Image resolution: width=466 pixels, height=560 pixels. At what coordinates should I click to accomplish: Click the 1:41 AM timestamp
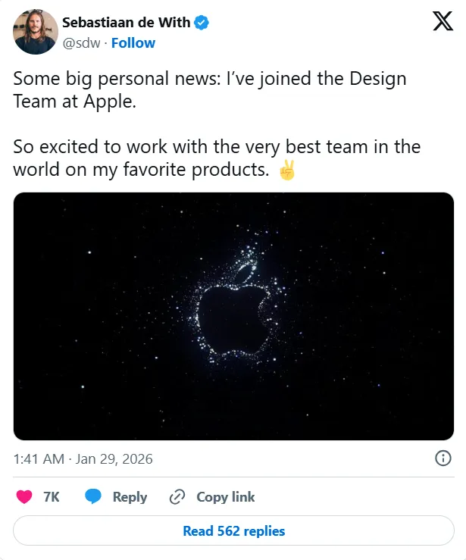click(39, 459)
